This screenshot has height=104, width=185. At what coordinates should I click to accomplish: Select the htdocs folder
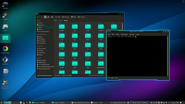tap(88, 37)
